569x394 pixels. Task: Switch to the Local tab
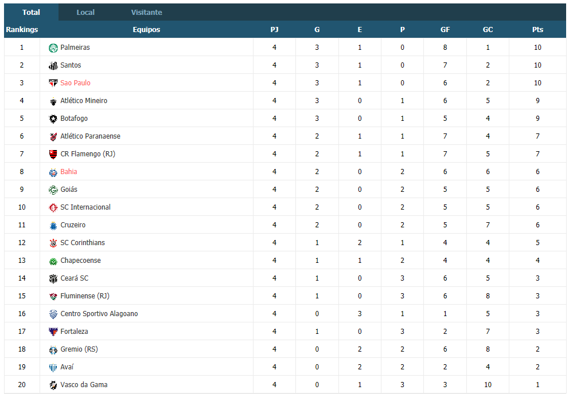point(85,13)
